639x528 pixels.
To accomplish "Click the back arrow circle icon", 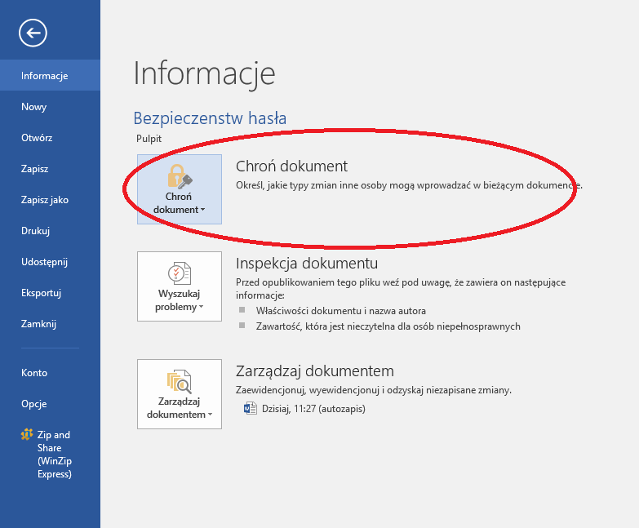I will coord(33,33).
